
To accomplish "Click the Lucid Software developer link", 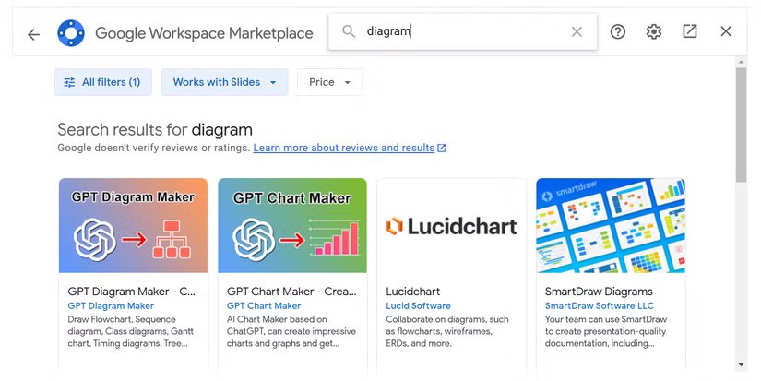I will (419, 305).
